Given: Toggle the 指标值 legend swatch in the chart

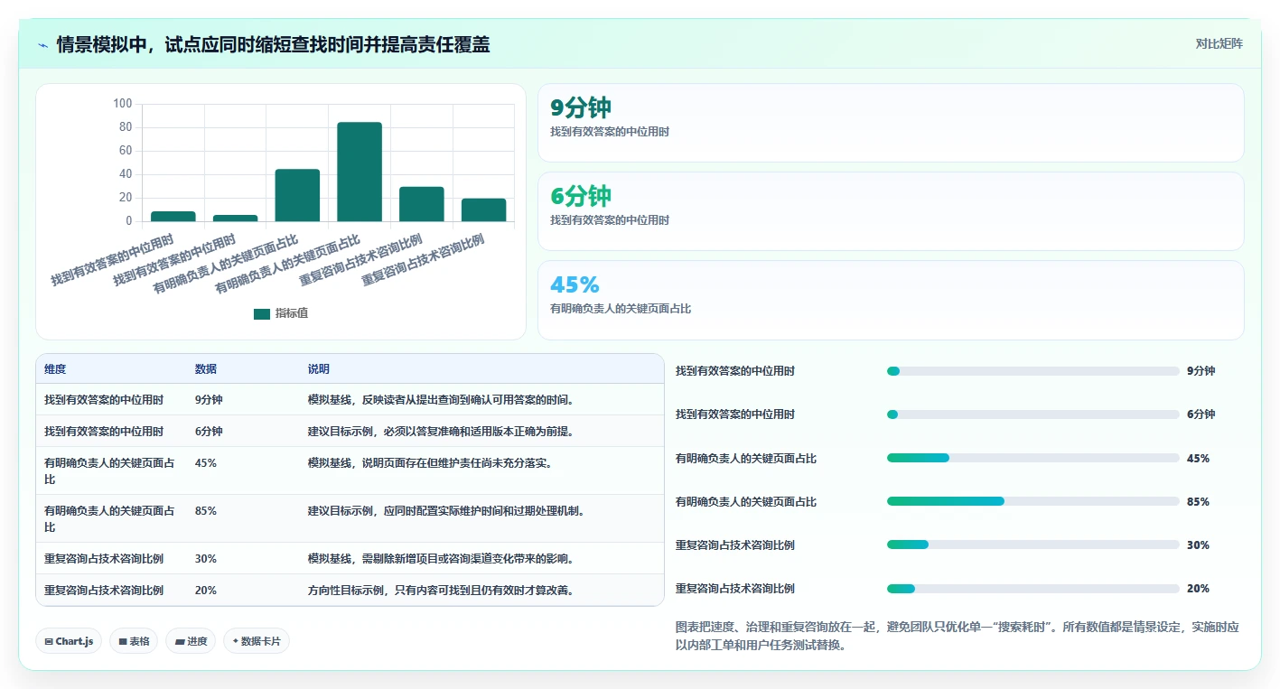Looking at the screenshot, I should [x=262, y=313].
